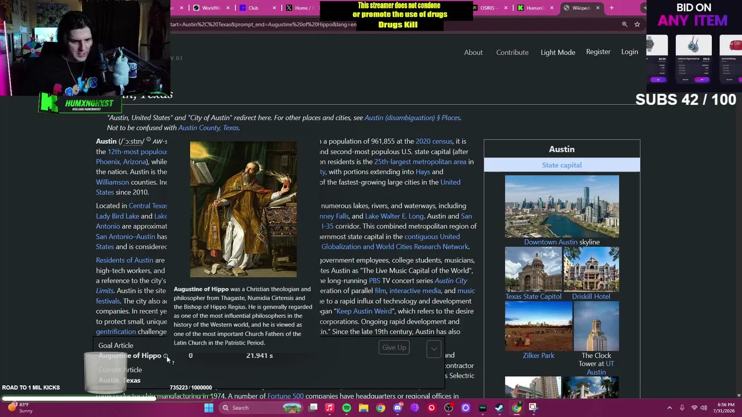Click the info icon next to Augustine of Hippo
This screenshot has height=417, width=742.
[x=166, y=356]
